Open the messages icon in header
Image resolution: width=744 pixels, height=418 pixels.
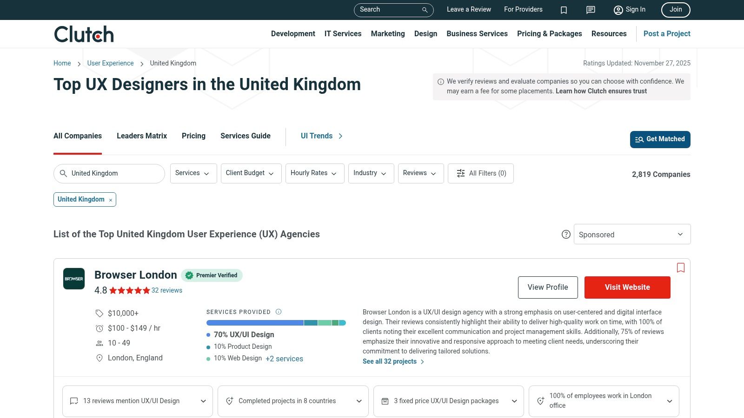(x=591, y=10)
